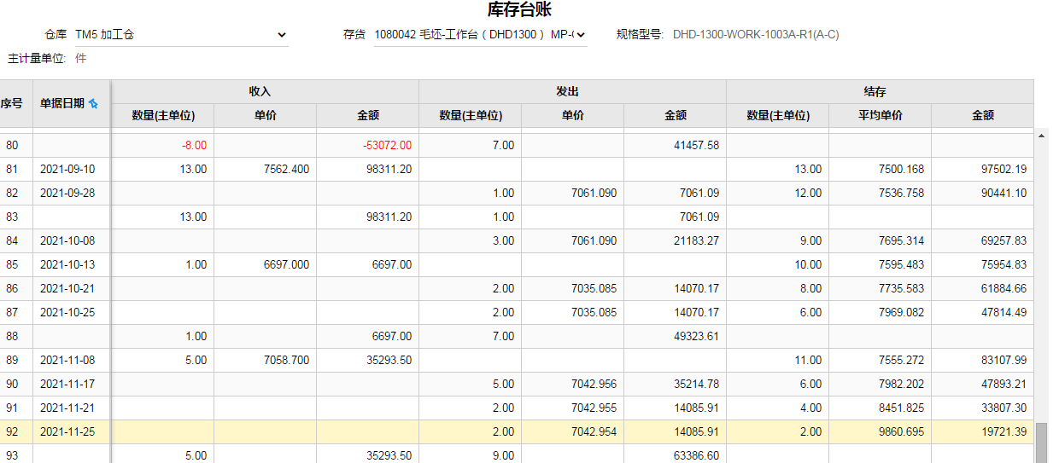Viewport: 1059px width, 463px height.
Task: Select the row dated 2021-09-10
Action: click(x=517, y=169)
